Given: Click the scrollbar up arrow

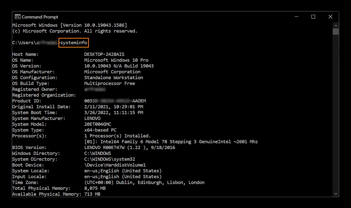Looking at the screenshot, I should [336, 26].
